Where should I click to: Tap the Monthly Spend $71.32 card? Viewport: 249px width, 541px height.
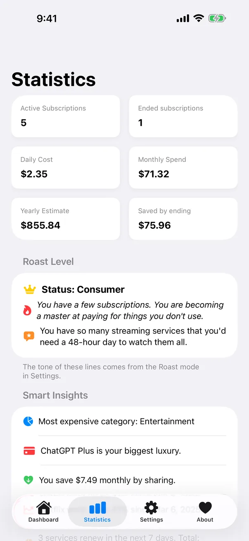coord(183,168)
